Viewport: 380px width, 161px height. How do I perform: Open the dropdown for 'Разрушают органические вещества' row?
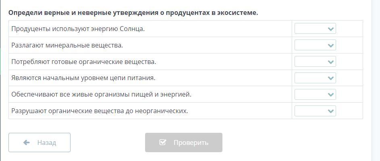(x=315, y=111)
